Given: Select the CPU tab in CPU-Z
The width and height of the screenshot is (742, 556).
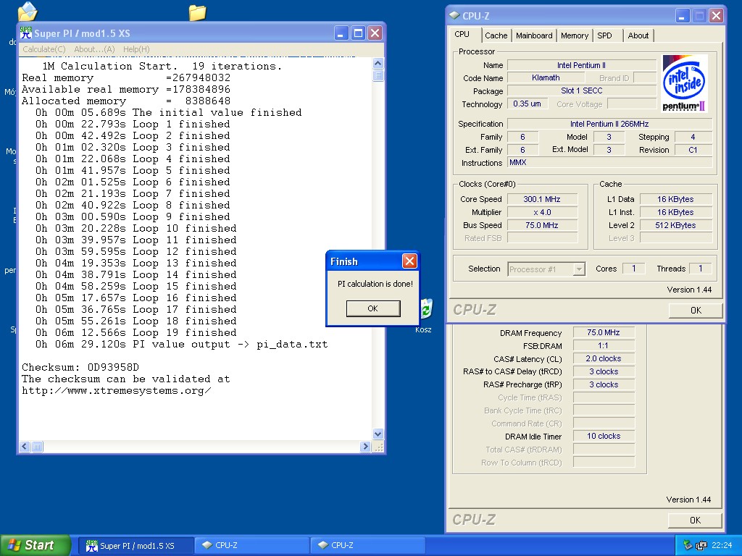Looking at the screenshot, I should tap(462, 35).
